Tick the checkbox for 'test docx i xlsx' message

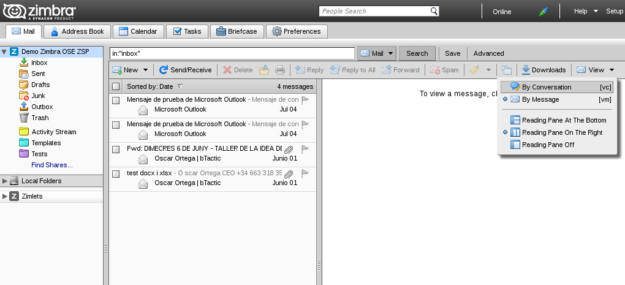116,174
